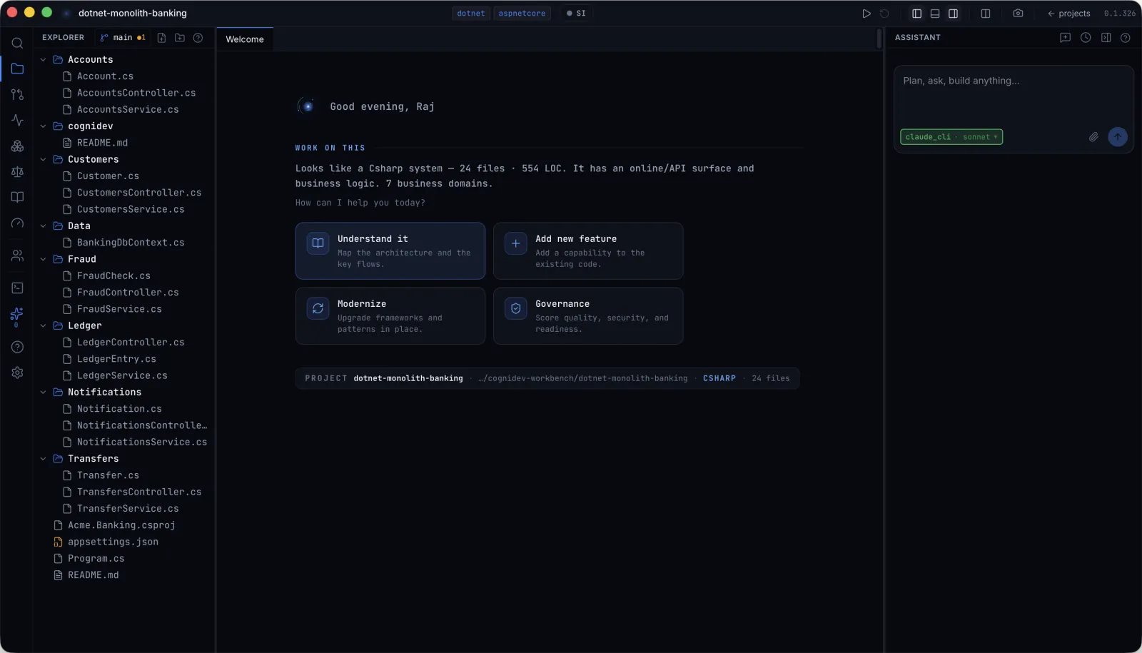Image resolution: width=1142 pixels, height=653 pixels.
Task: Open the speedometer gauge icon in the sidebar
Action: coord(17,223)
